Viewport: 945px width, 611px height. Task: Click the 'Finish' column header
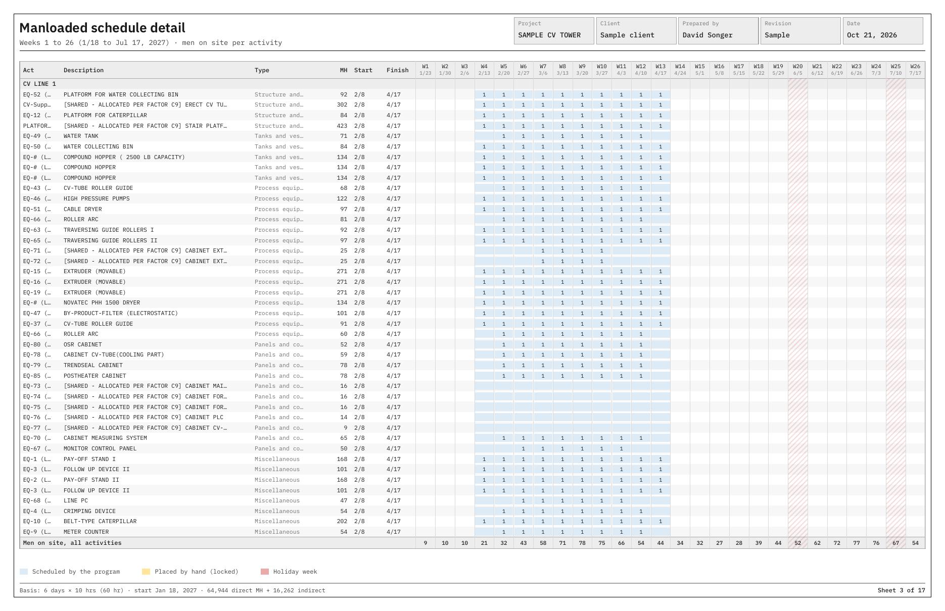pyautogui.click(x=398, y=70)
